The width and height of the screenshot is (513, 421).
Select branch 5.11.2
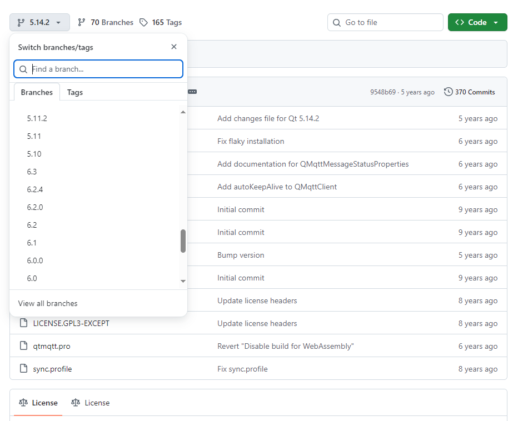37,118
